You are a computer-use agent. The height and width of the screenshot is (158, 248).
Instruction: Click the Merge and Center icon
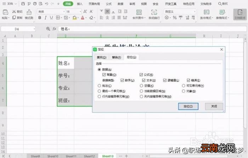click(139, 12)
